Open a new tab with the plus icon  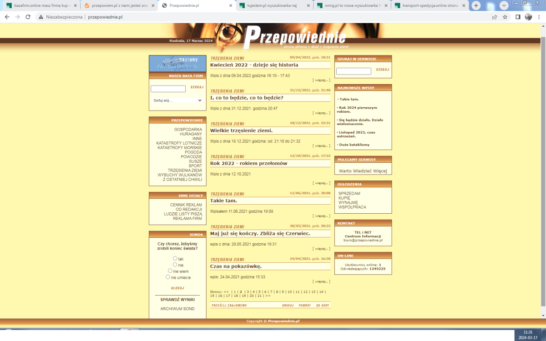(476, 5)
